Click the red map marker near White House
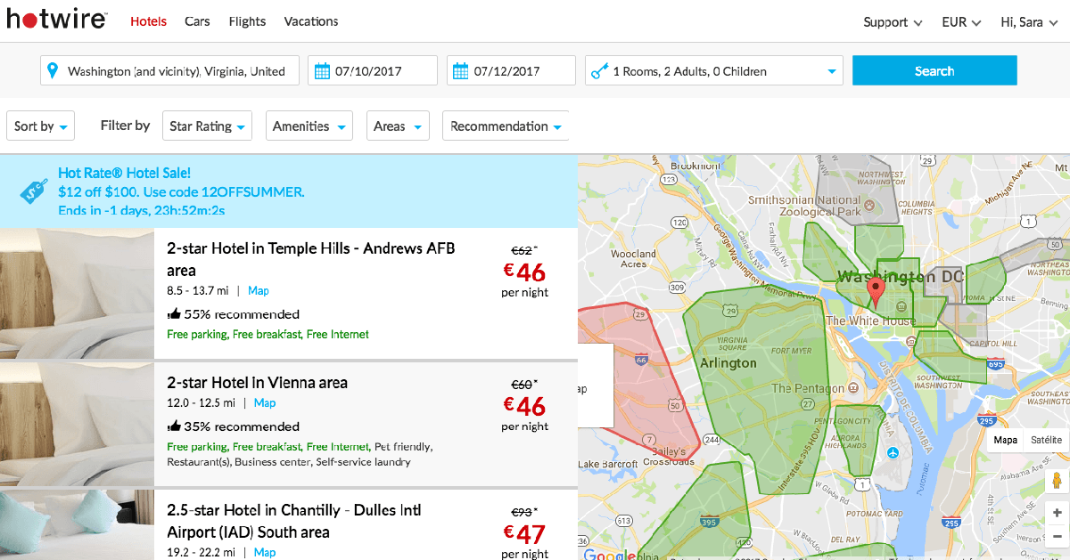The height and width of the screenshot is (560, 1070). 876,292
